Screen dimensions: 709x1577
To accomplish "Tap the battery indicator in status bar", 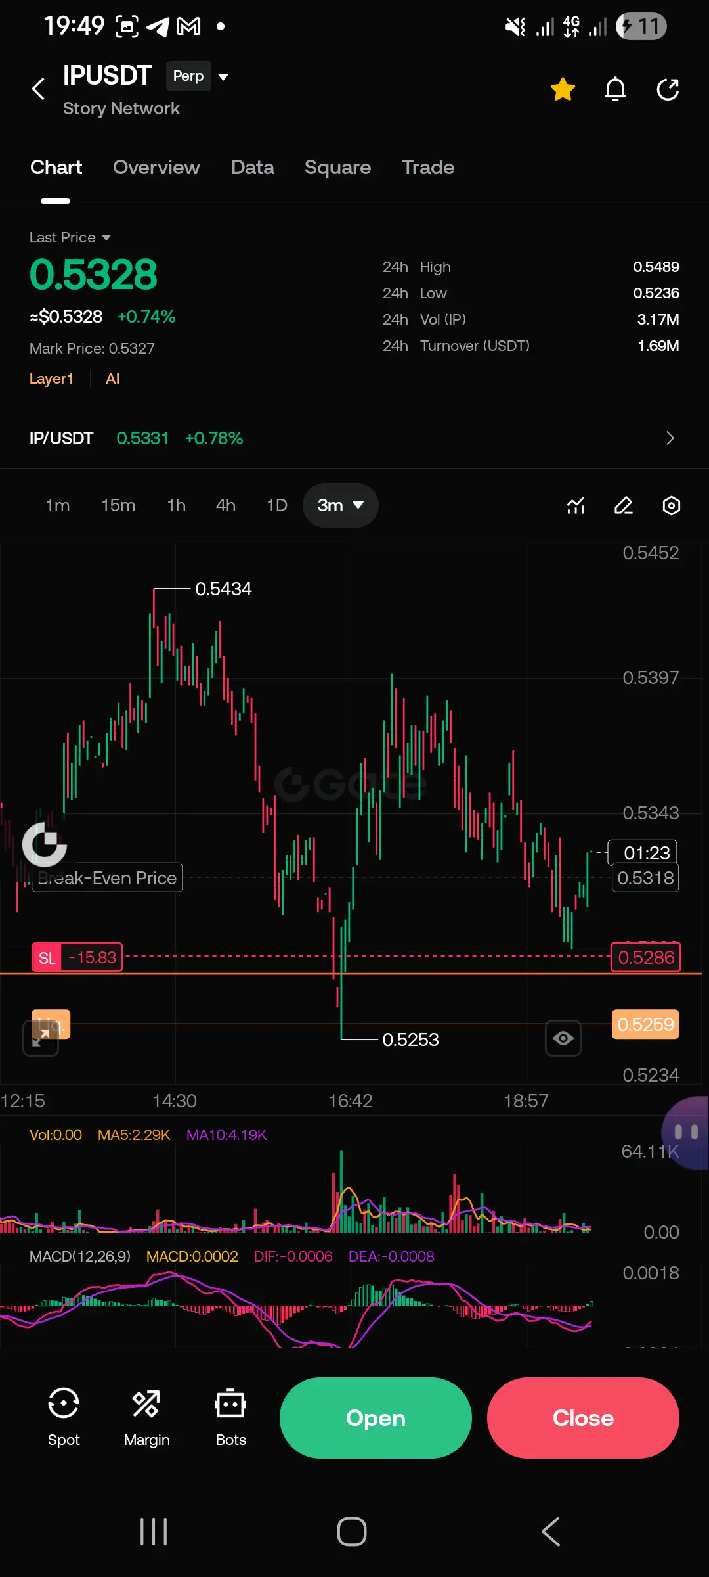I will (641, 26).
